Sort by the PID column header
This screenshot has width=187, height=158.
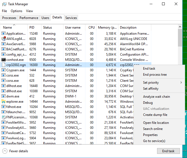pos(35,28)
